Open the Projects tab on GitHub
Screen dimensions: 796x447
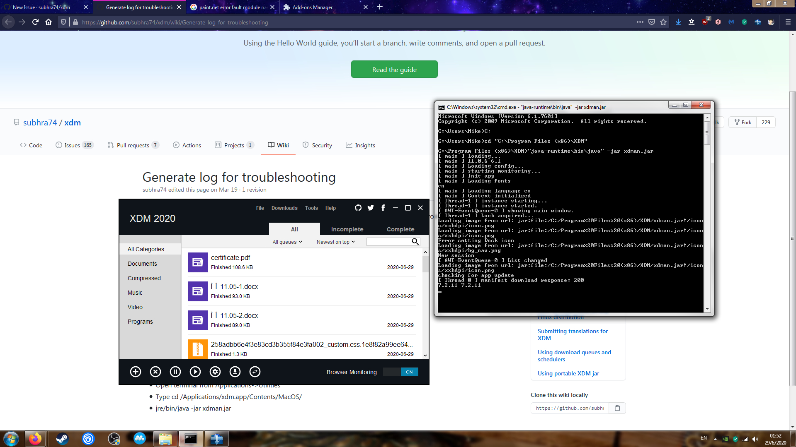click(234, 145)
